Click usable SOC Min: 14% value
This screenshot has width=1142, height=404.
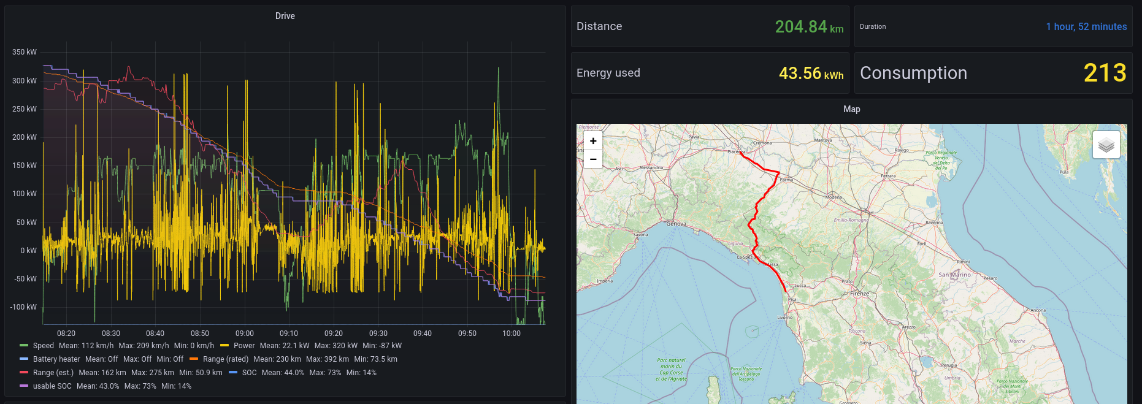coord(177,386)
